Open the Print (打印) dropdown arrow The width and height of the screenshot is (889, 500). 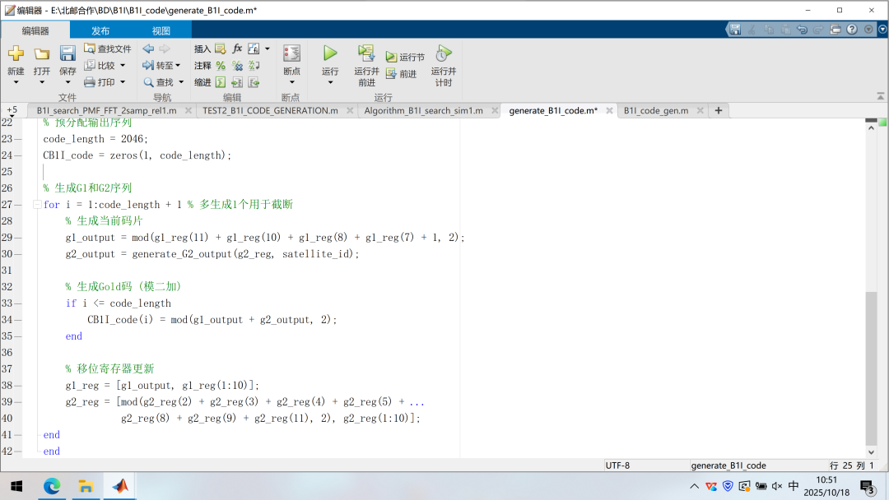click(123, 82)
